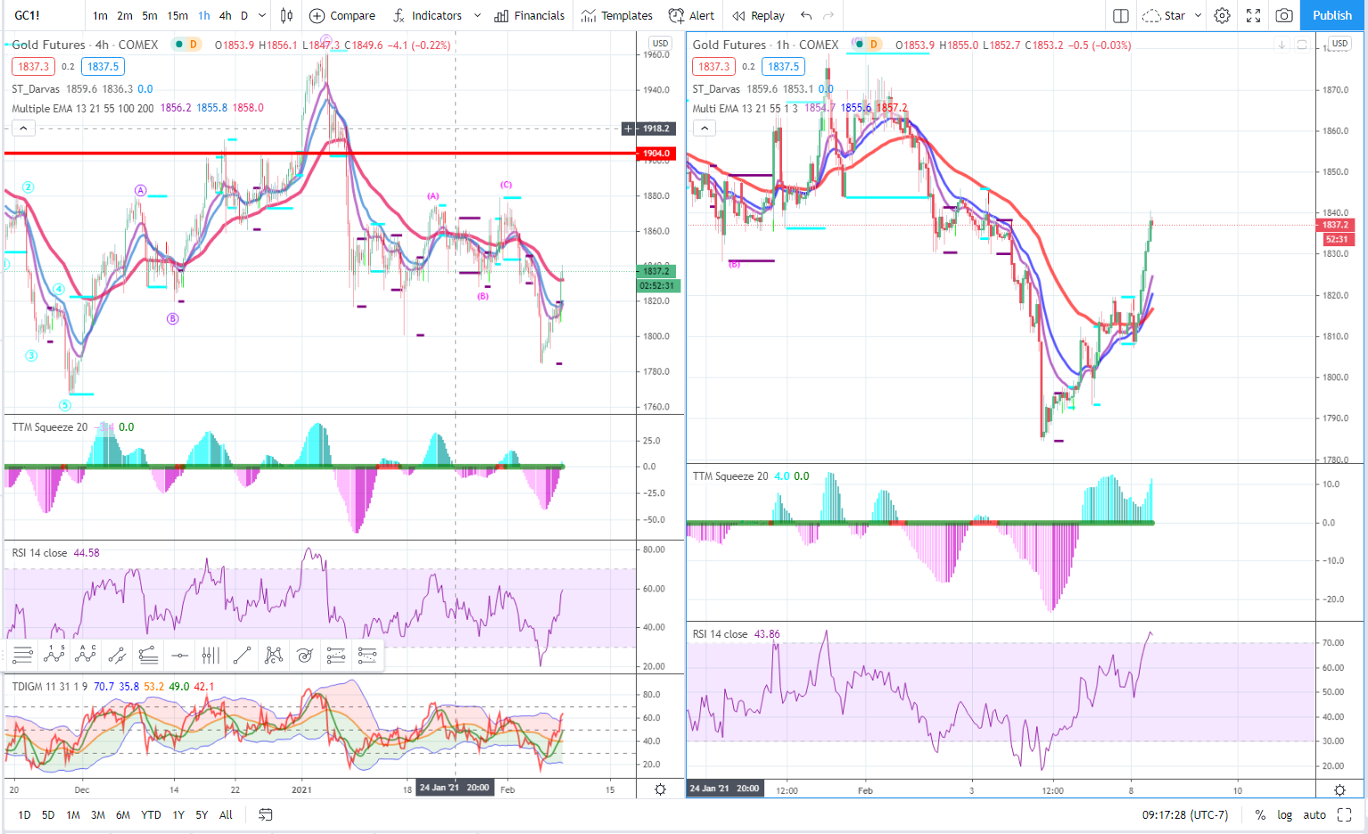
Task: Open the Financials panel
Action: (x=530, y=15)
